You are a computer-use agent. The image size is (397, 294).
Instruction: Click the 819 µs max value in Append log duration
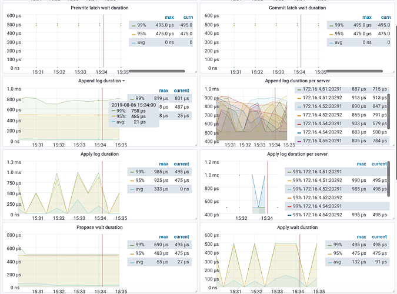click(161, 98)
